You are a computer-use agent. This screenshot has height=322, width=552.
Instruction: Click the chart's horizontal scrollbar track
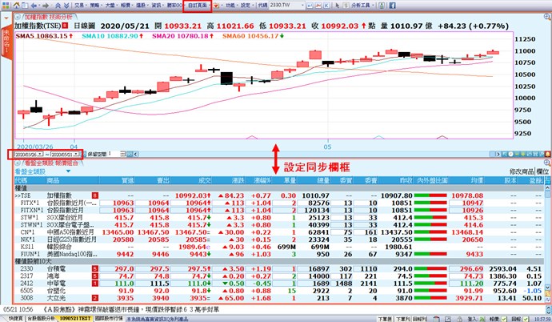coord(320,153)
